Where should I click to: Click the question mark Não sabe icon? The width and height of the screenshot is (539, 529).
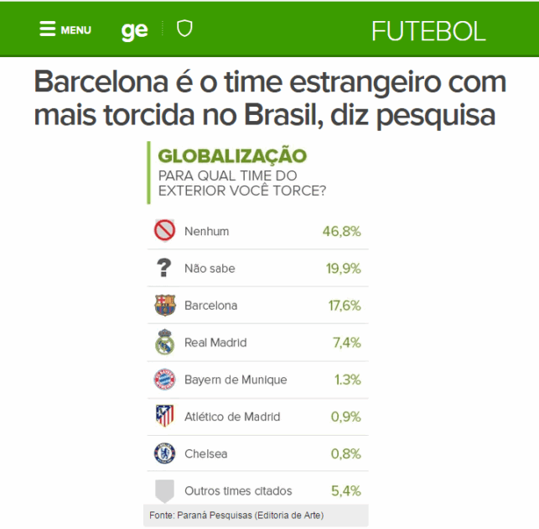pos(165,268)
